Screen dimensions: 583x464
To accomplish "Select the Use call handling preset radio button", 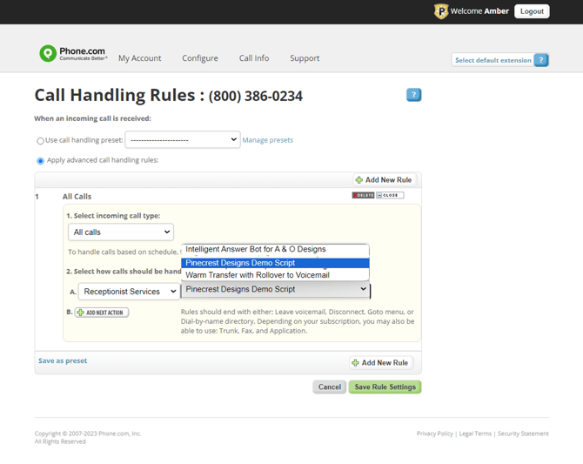I will tap(40, 141).
